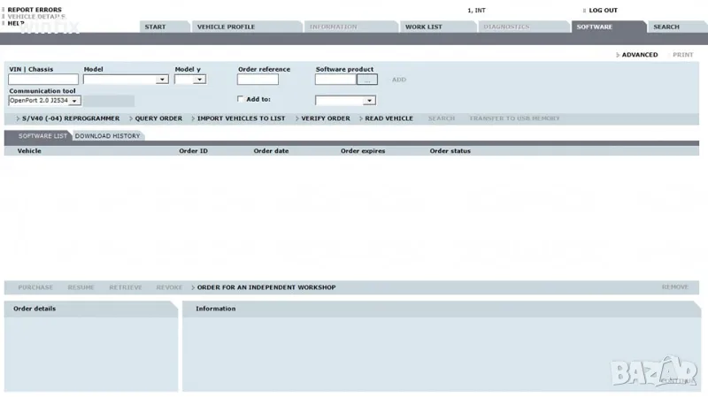Enable the Add to checkbox
This screenshot has height=397, width=708.
[x=241, y=99]
